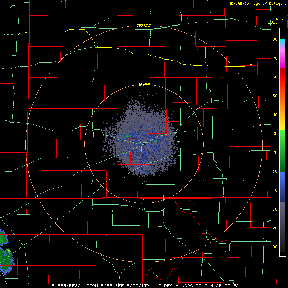This screenshot has width=288, height=288.
Task: Click the -30 value on the dBZ scale
Action: (x=274, y=247)
